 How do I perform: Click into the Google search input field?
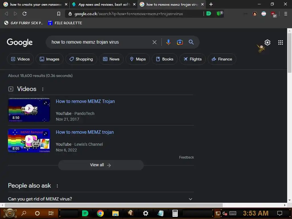point(101,42)
